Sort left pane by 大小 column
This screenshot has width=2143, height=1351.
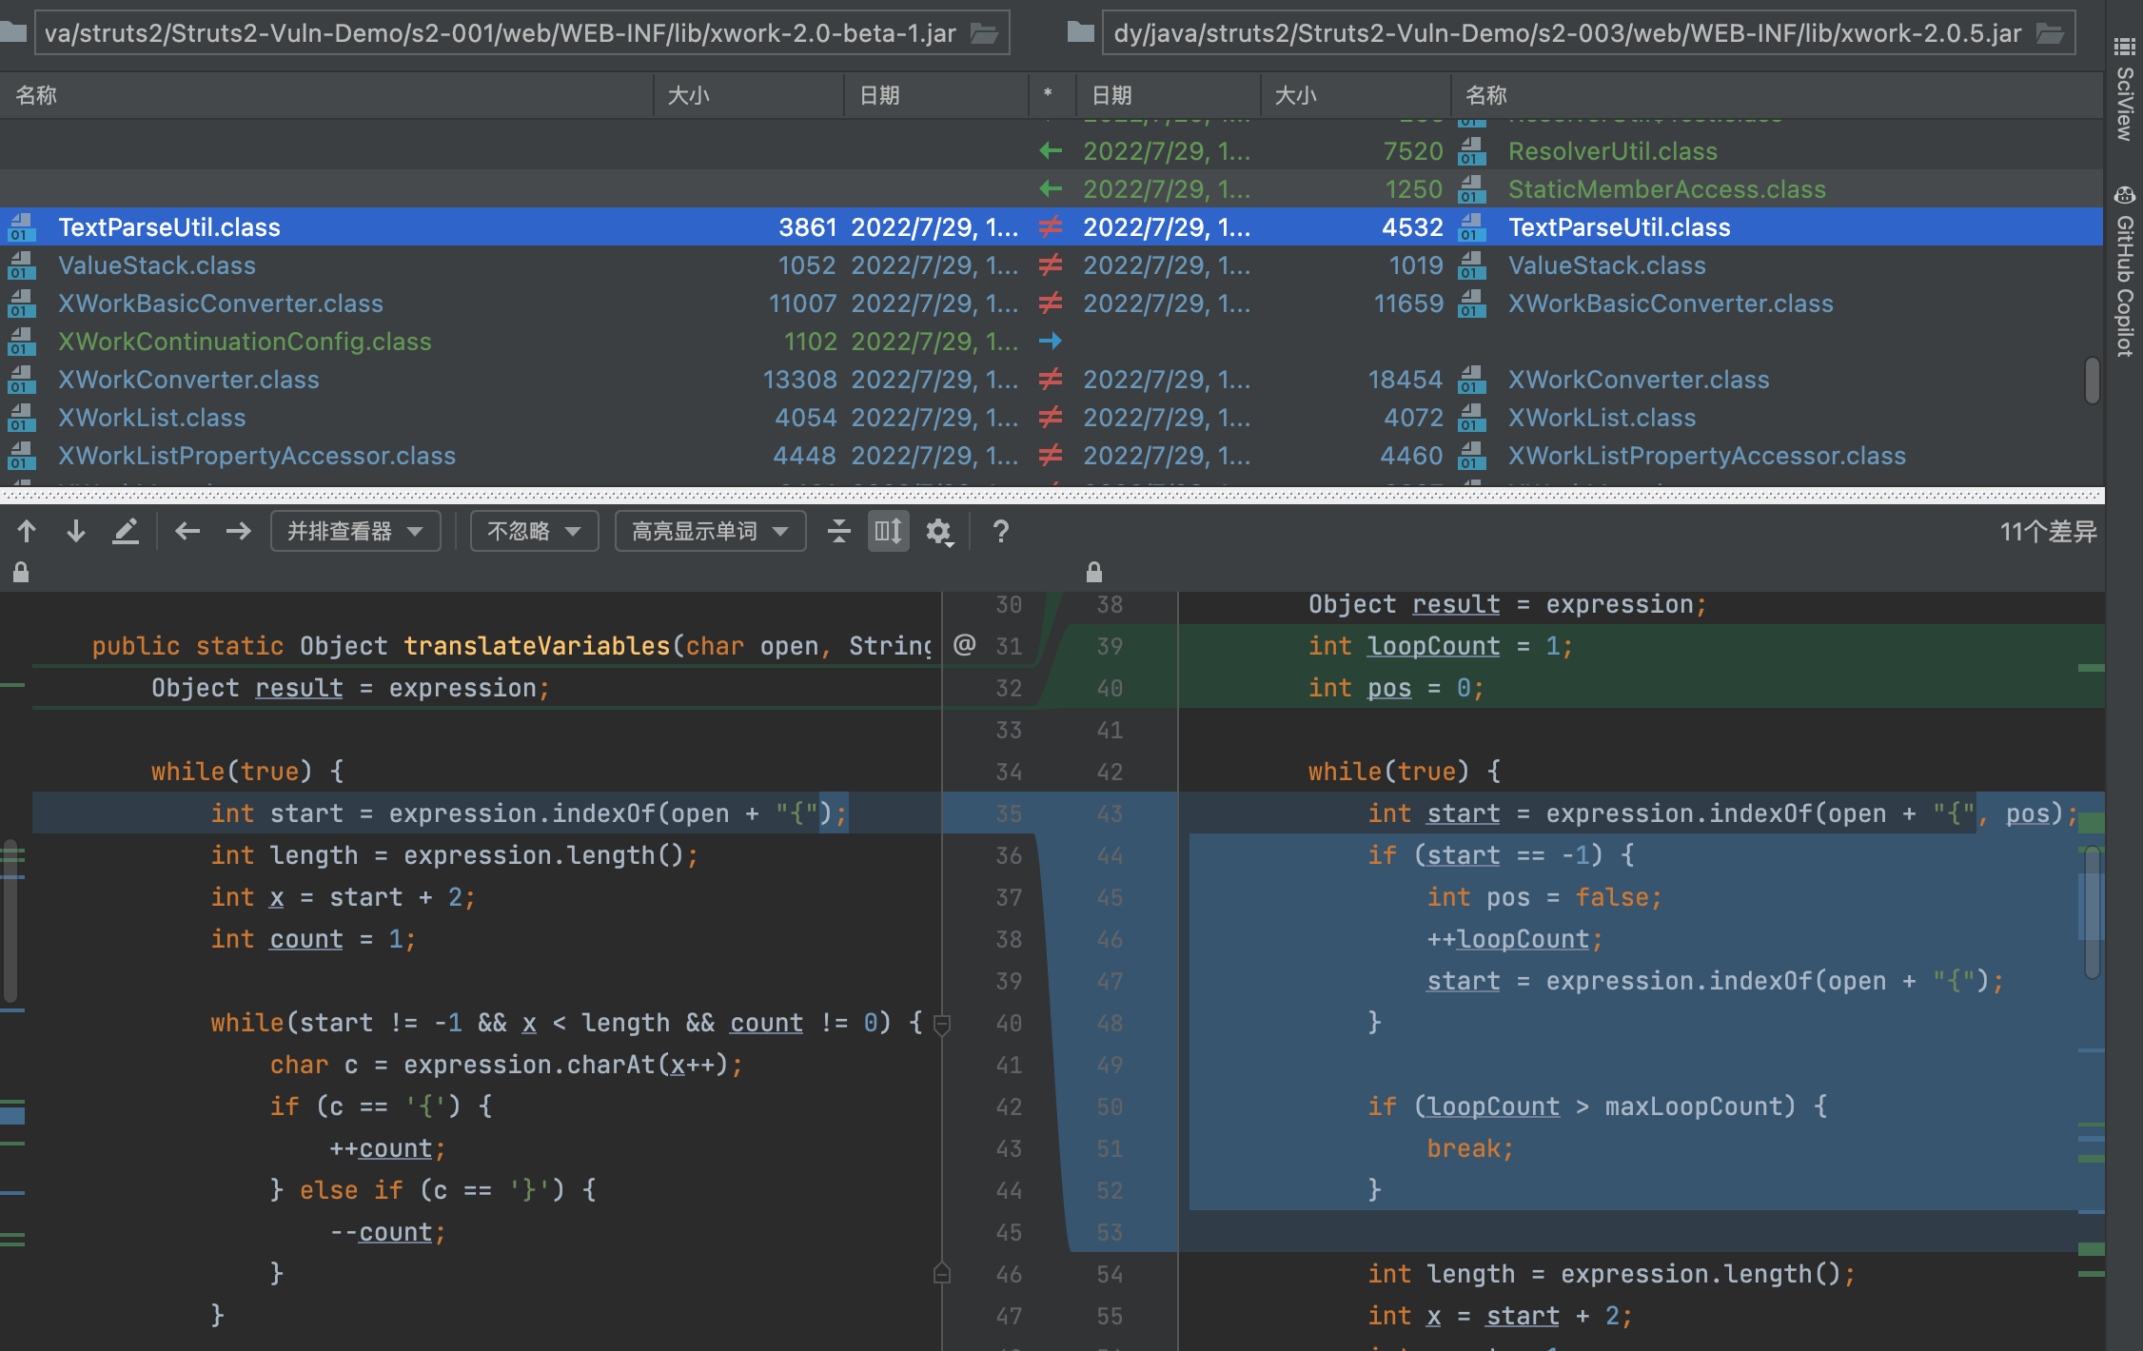748,95
